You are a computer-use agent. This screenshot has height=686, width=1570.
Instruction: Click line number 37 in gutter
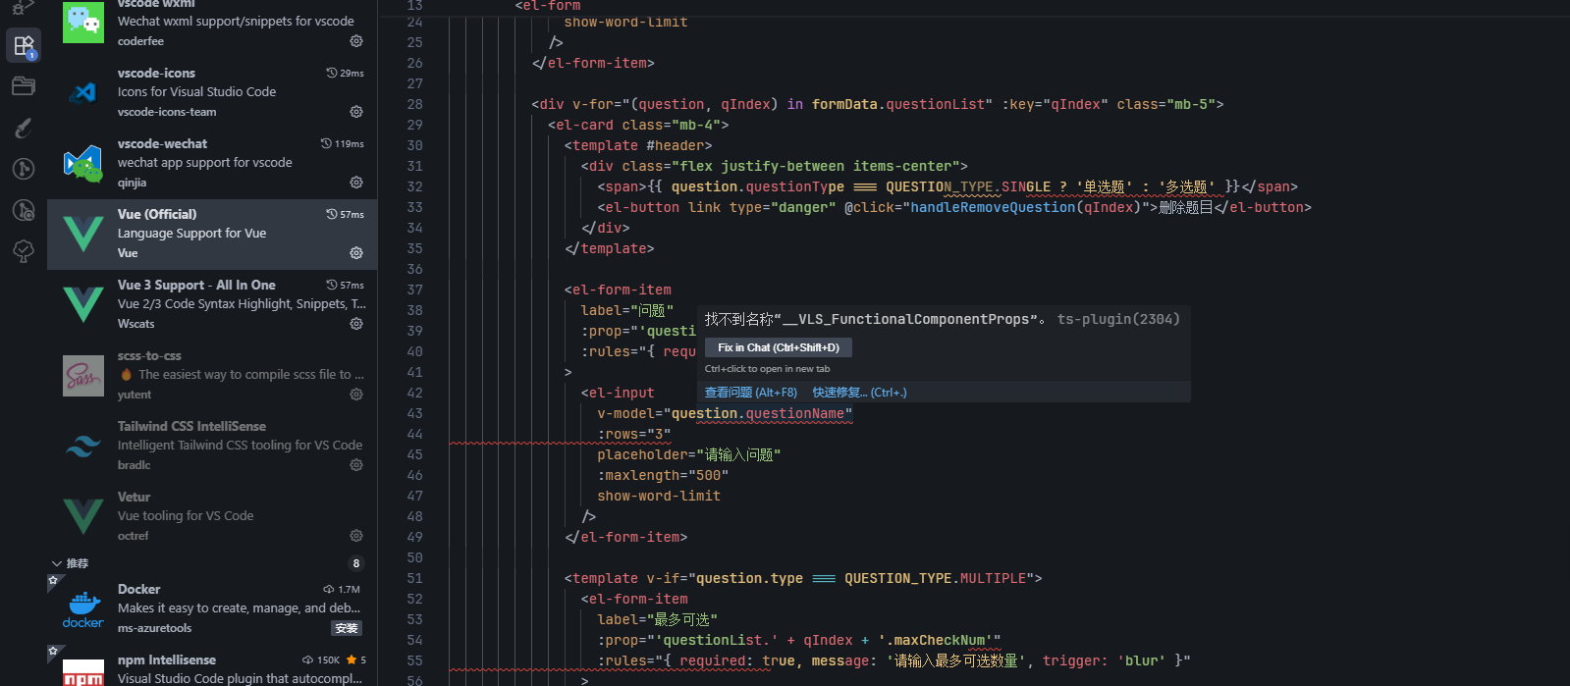point(415,290)
